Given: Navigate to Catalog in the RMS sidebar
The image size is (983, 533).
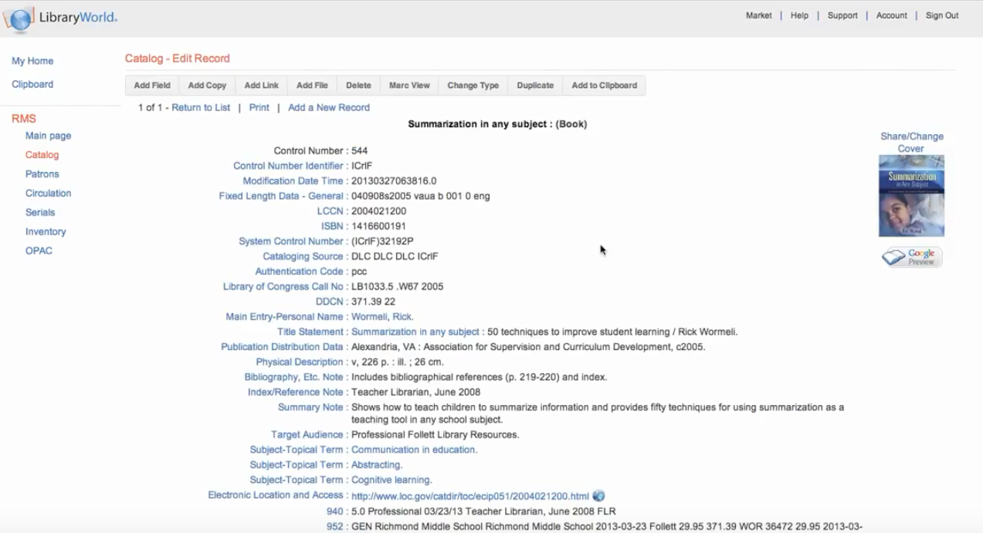Looking at the screenshot, I should click(42, 154).
